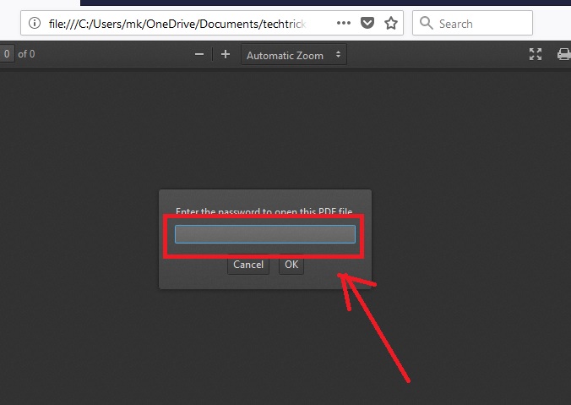Open the page actions three-dot menu
Screen dimensions: 571x405
[344, 23]
